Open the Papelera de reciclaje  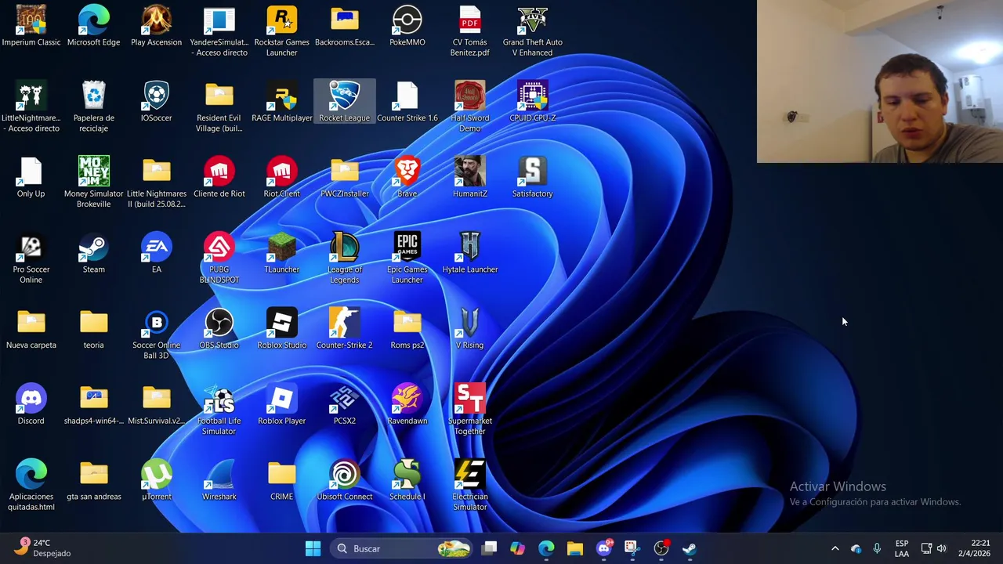[94, 107]
